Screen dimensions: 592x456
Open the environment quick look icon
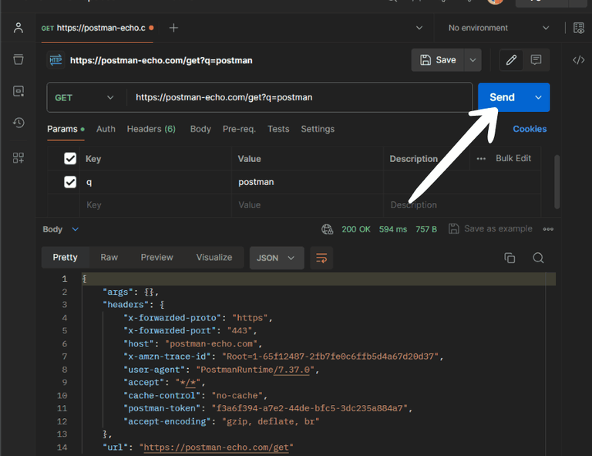point(578,28)
